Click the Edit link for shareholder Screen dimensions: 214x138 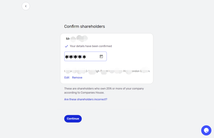pyautogui.click(x=67, y=77)
